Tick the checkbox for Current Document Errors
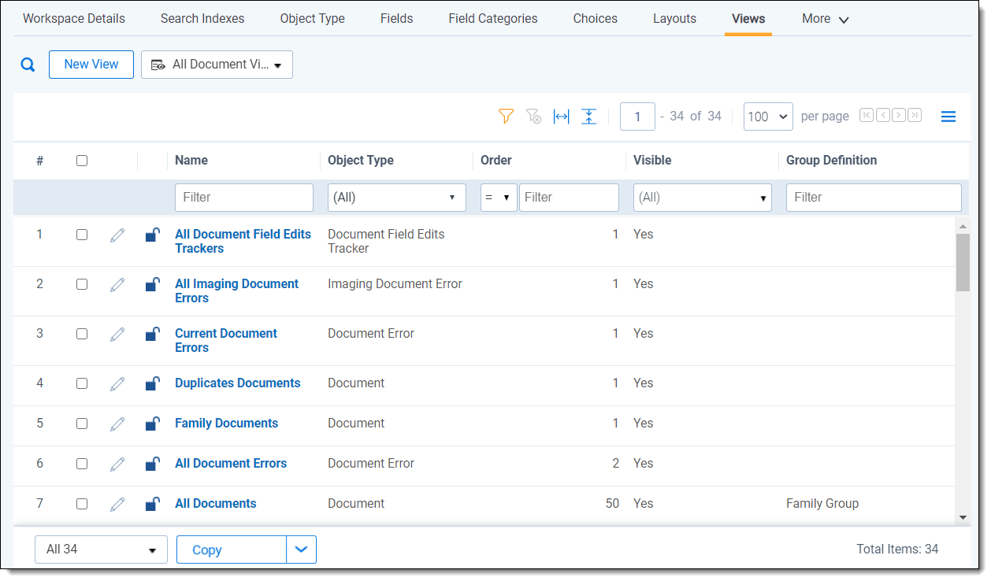The image size is (991, 581). [x=82, y=334]
